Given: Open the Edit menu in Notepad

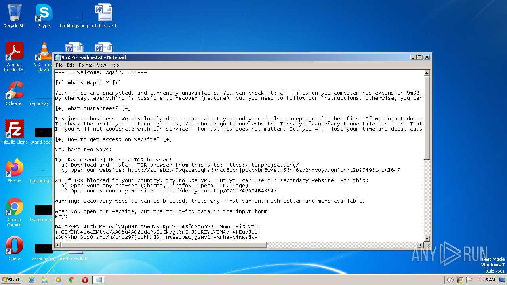Looking at the screenshot, I should tap(71, 65).
